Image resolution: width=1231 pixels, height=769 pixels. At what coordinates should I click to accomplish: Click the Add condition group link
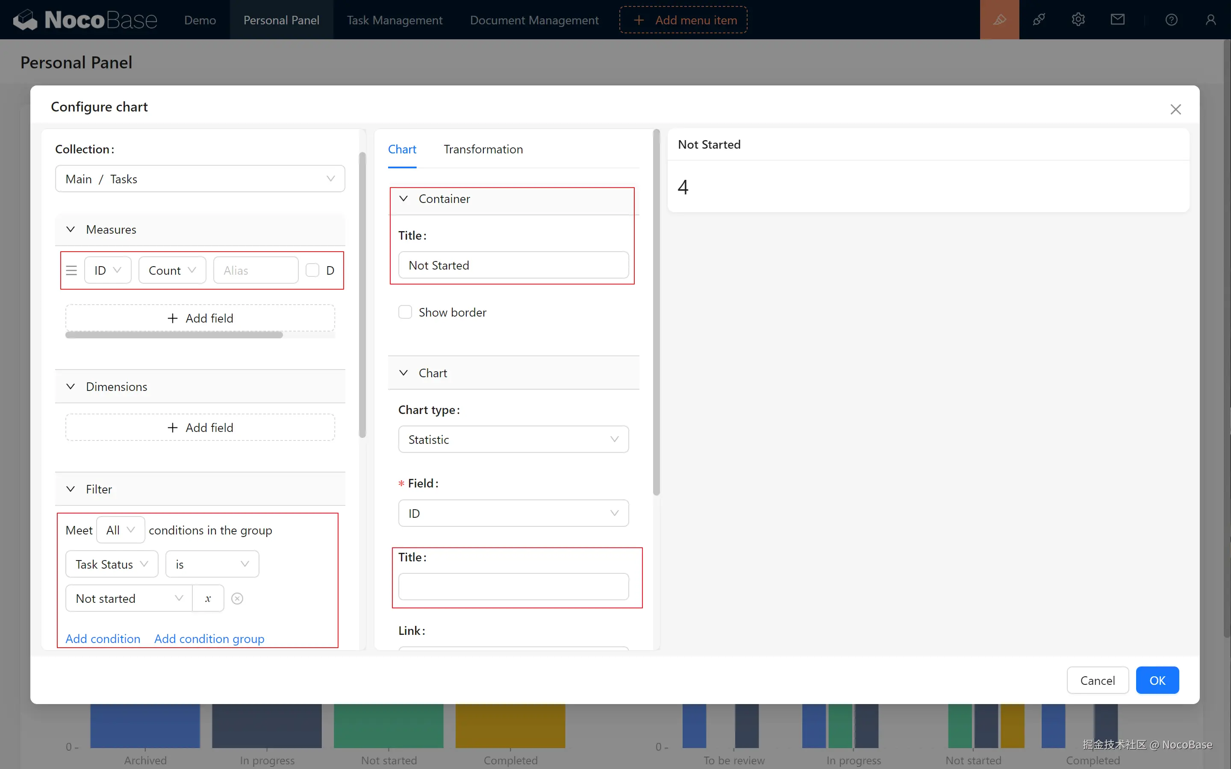coord(209,639)
